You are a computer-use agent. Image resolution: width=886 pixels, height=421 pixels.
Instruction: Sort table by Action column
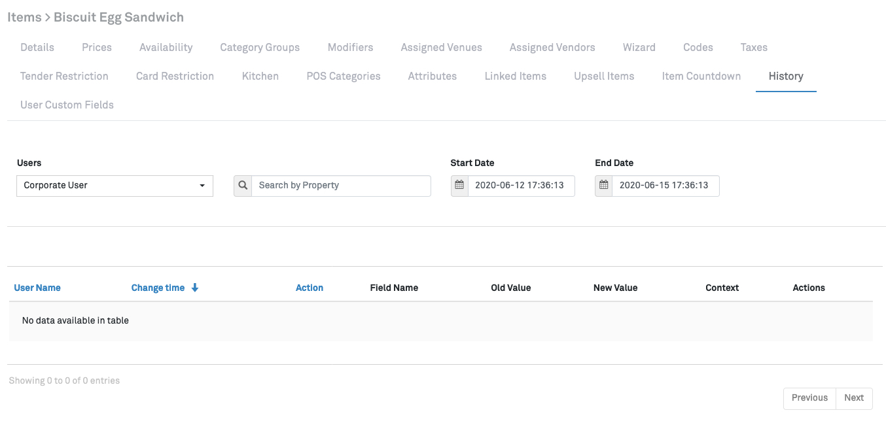(x=310, y=288)
